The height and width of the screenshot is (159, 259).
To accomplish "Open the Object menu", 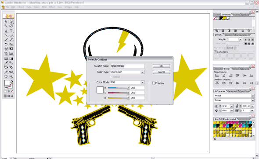I will click(x=21, y=7).
